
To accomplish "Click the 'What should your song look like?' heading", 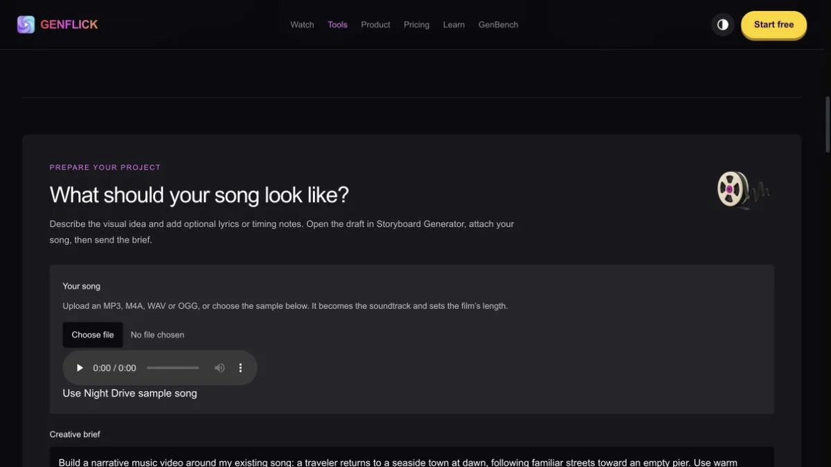I will tap(199, 195).
